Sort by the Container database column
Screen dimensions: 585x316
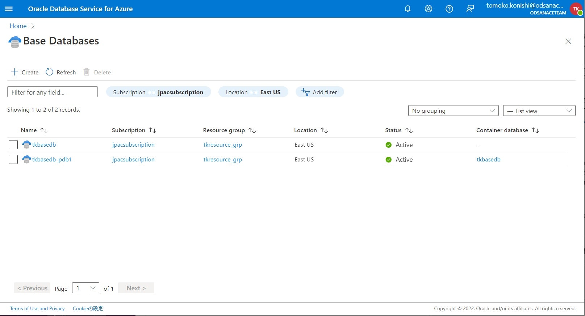508,130
